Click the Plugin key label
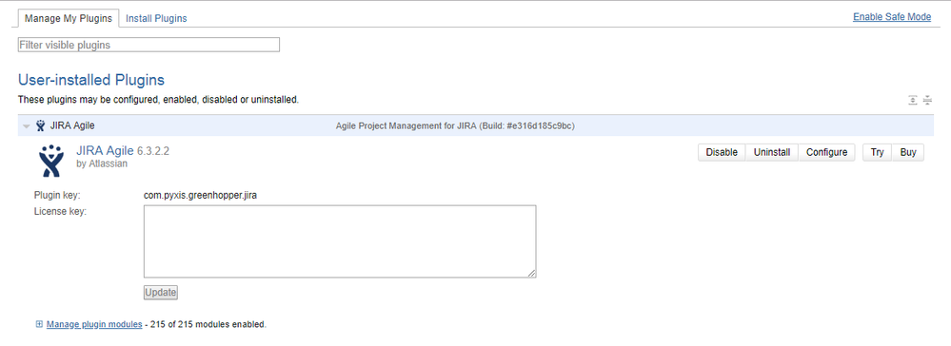Viewport: 951px width, 346px height. (x=58, y=195)
